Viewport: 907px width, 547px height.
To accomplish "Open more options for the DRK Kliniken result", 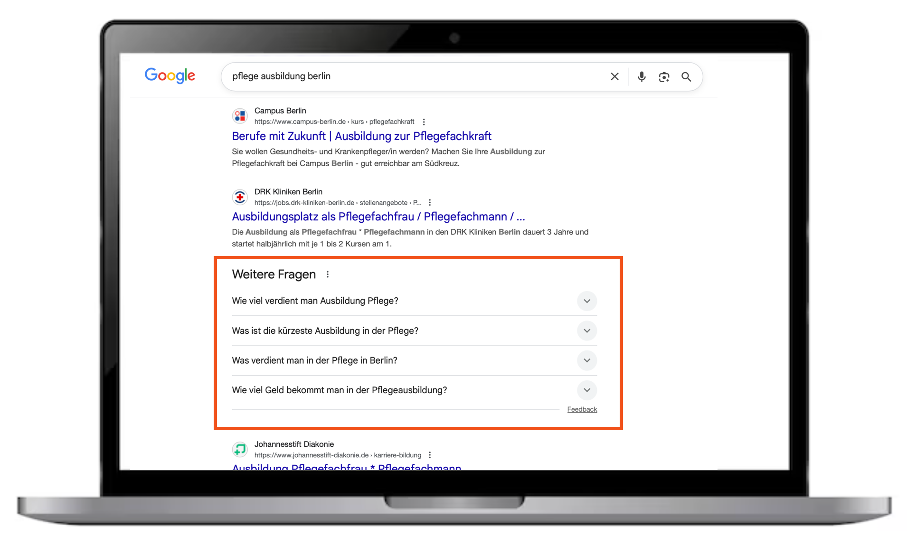I will tap(429, 203).
